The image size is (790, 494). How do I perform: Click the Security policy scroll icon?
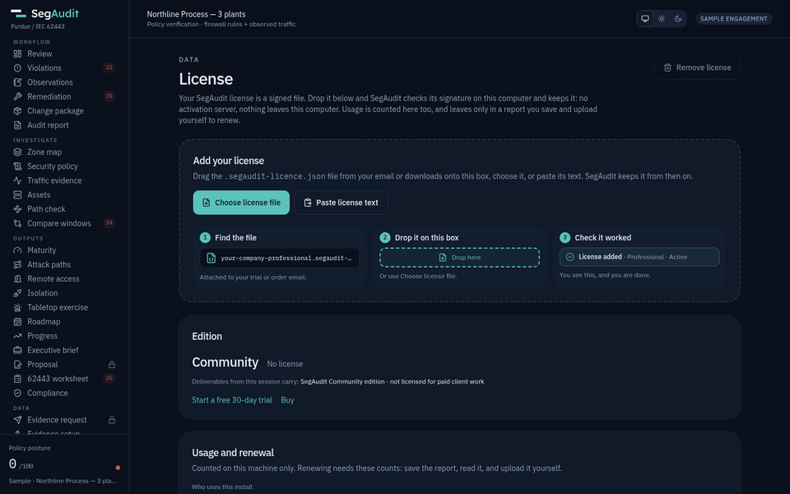click(17, 166)
